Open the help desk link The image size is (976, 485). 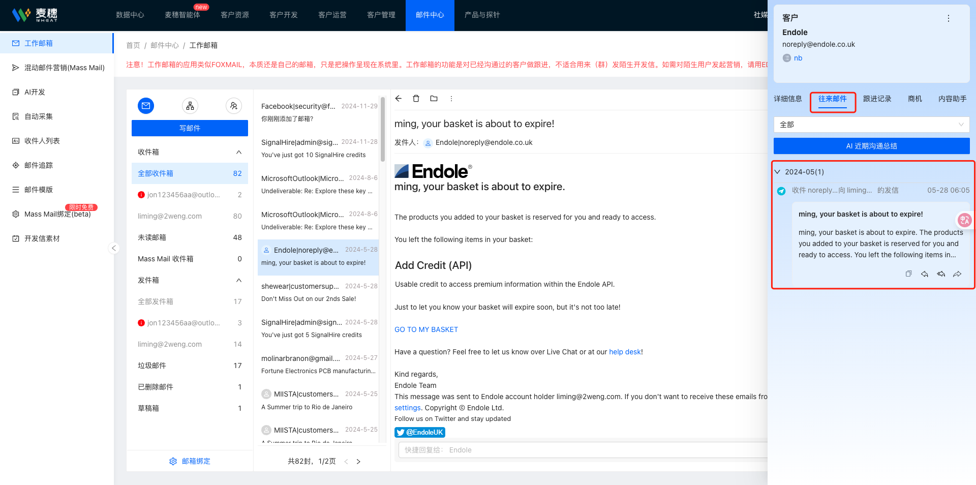coord(625,352)
